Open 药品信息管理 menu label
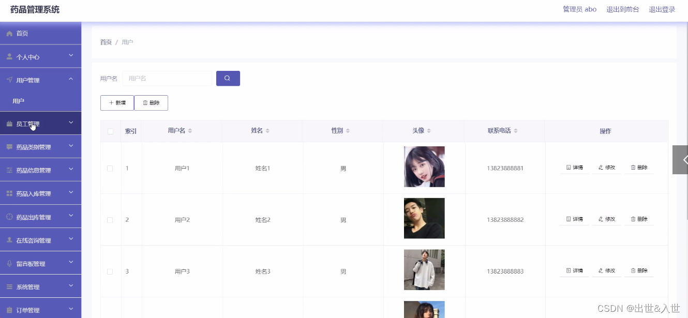Image resolution: width=688 pixels, height=318 pixels. [34, 171]
